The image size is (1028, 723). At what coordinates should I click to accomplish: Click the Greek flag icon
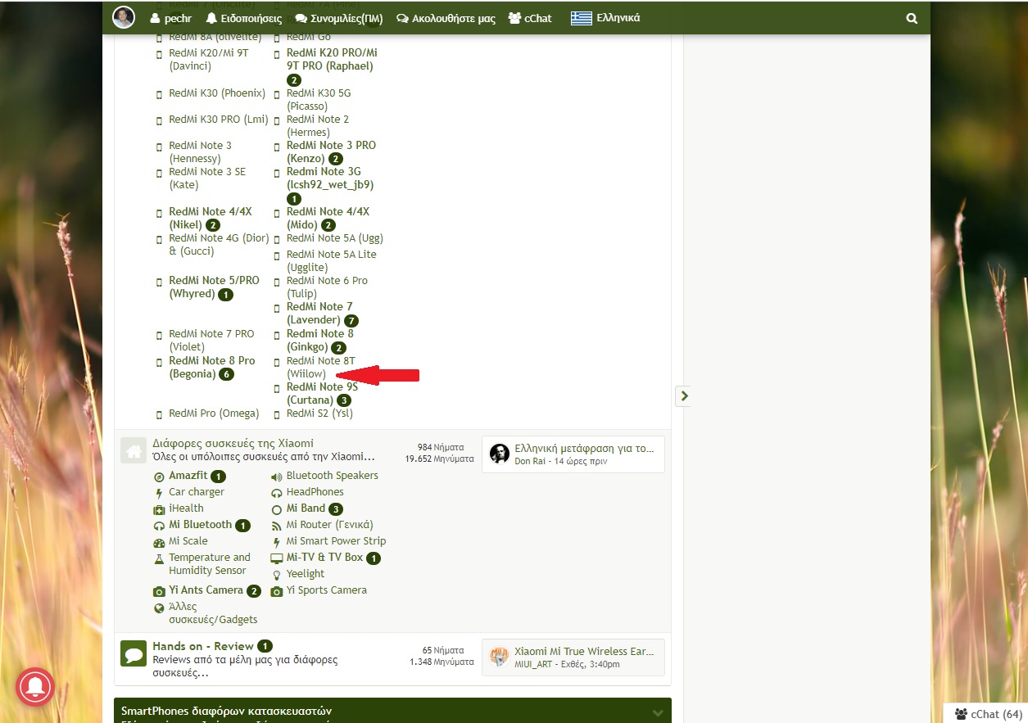pos(582,18)
